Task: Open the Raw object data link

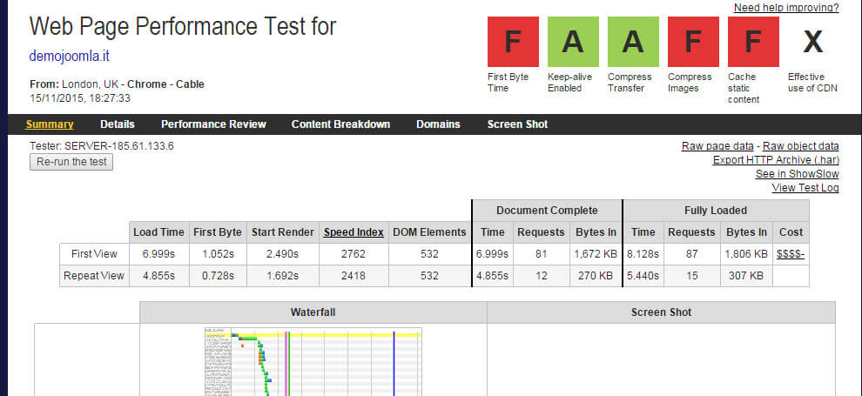Action: click(x=800, y=146)
